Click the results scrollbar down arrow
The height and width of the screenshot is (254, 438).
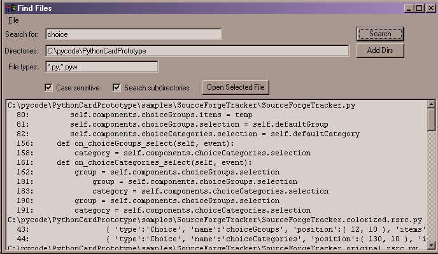pos(431,245)
